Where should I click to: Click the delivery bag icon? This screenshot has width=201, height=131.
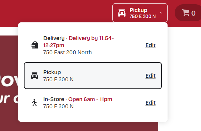point(35,45)
